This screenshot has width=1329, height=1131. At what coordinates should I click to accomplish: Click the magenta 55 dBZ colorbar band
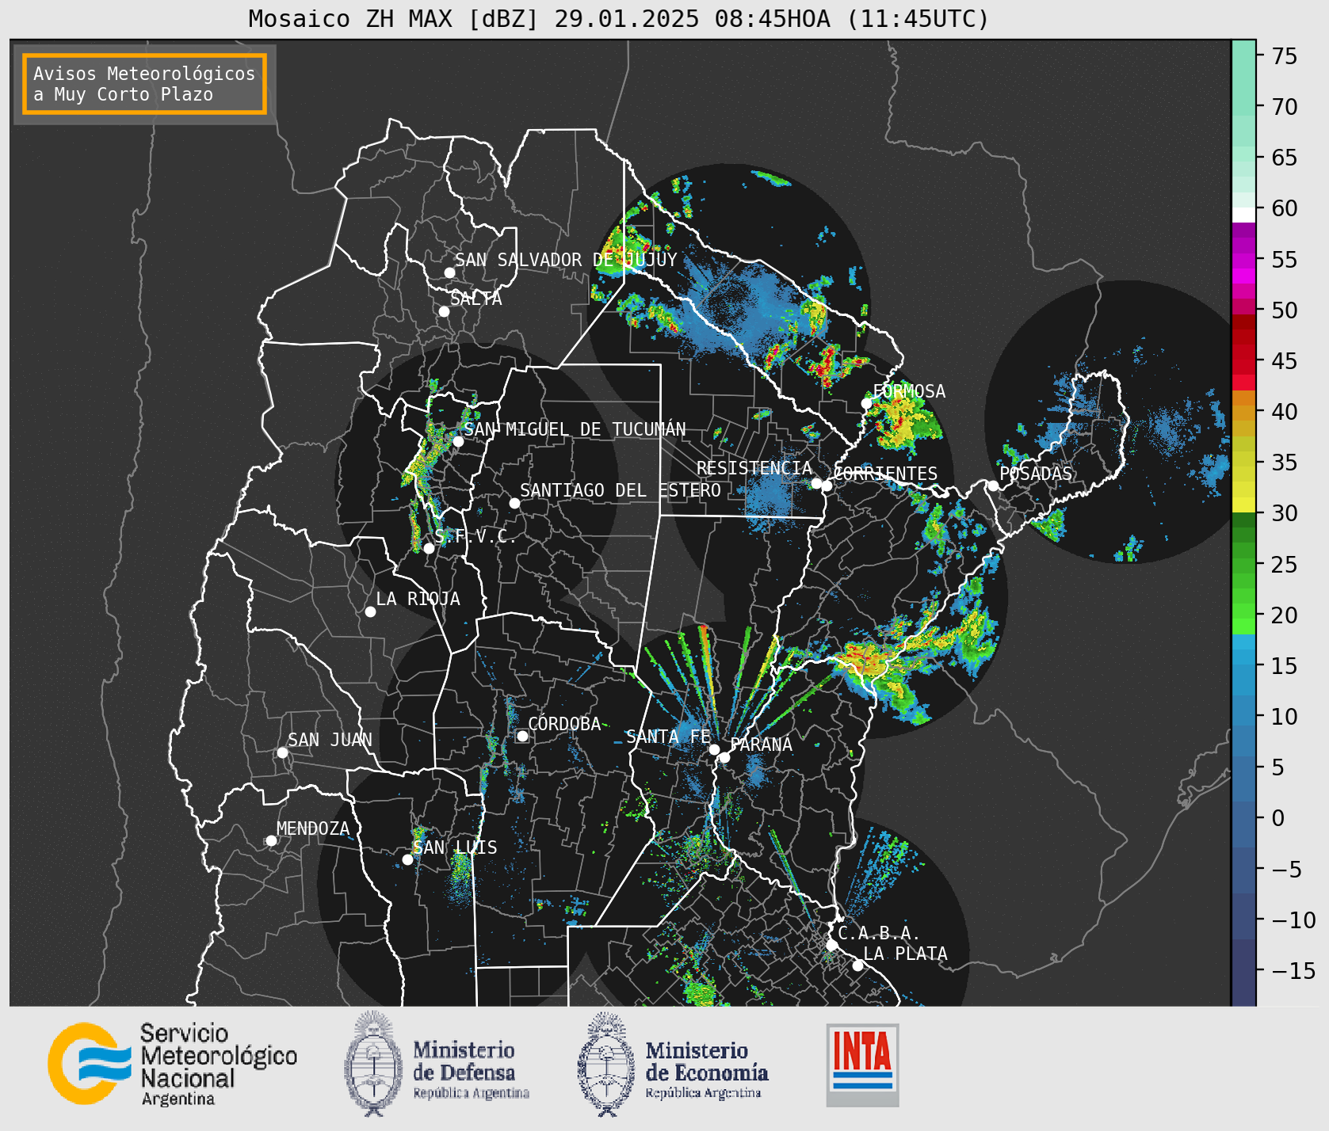pos(1243,260)
